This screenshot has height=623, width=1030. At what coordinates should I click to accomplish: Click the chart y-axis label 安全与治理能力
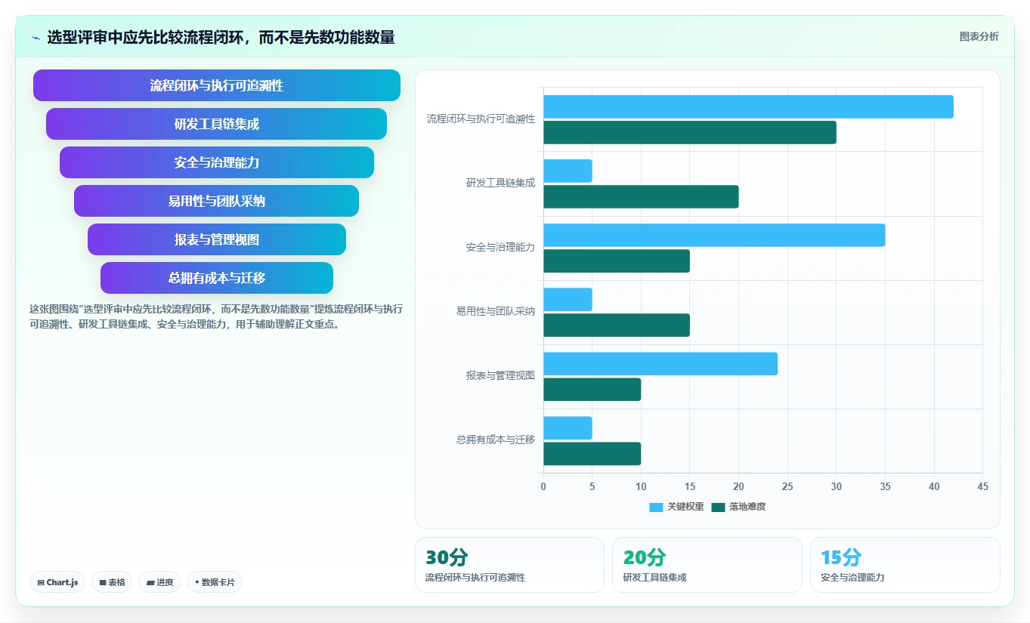click(500, 248)
